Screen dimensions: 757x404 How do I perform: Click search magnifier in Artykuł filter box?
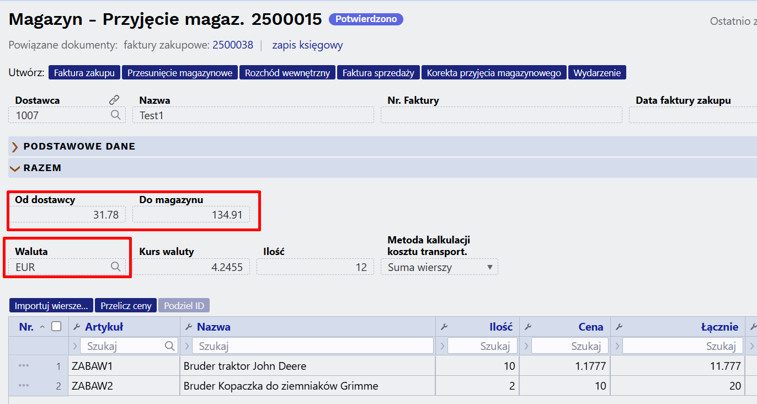170,346
